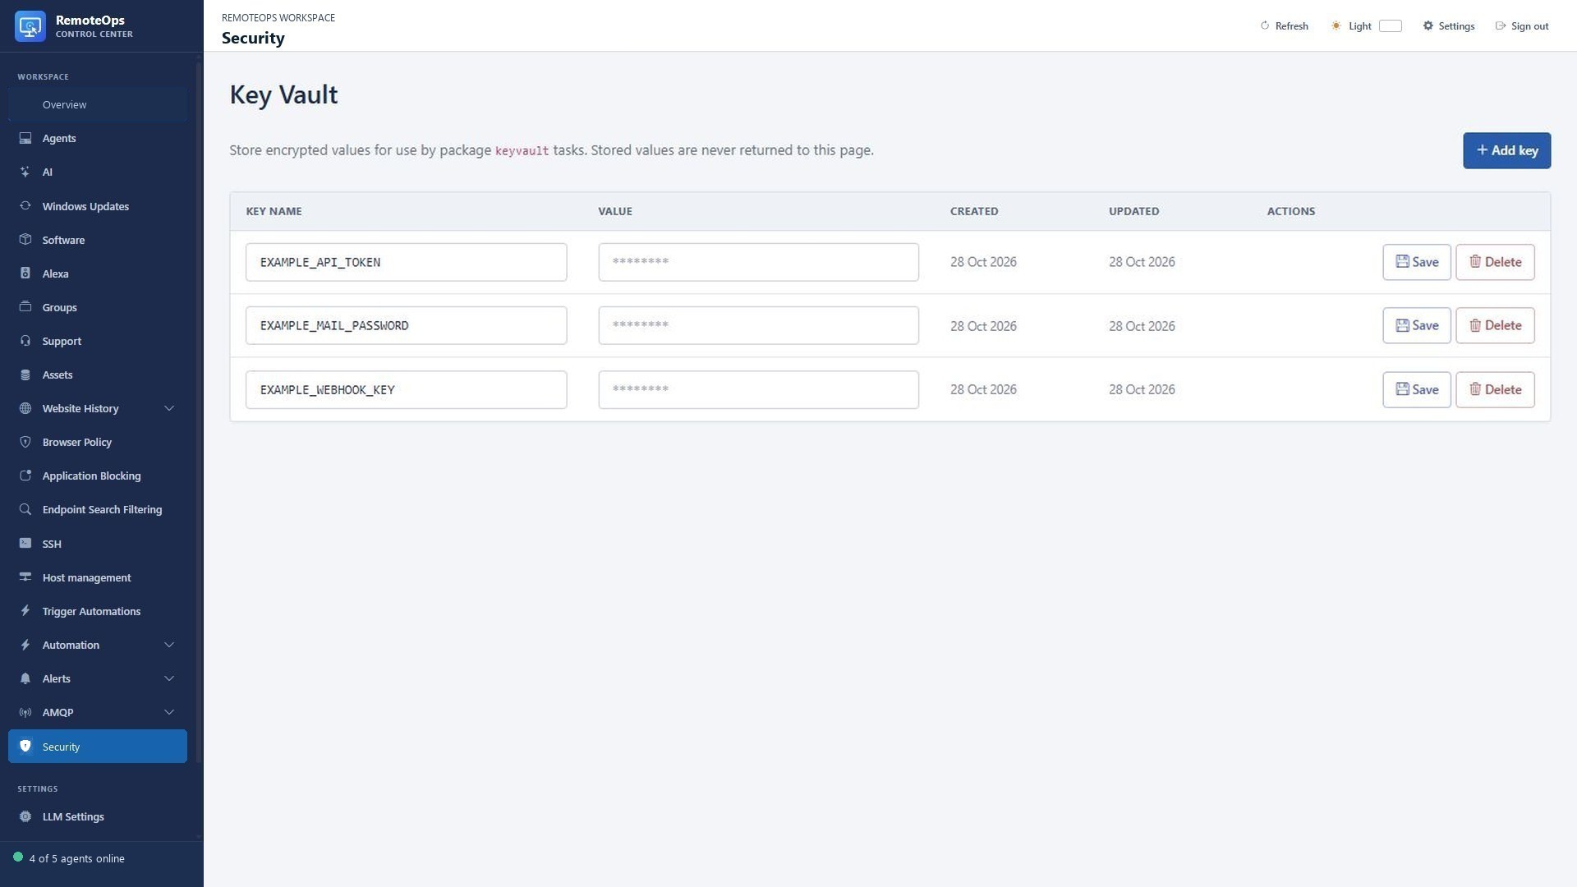The image size is (1577, 887).
Task: Save the EXAMPLE_API_TOKEN key
Action: pyautogui.click(x=1416, y=262)
